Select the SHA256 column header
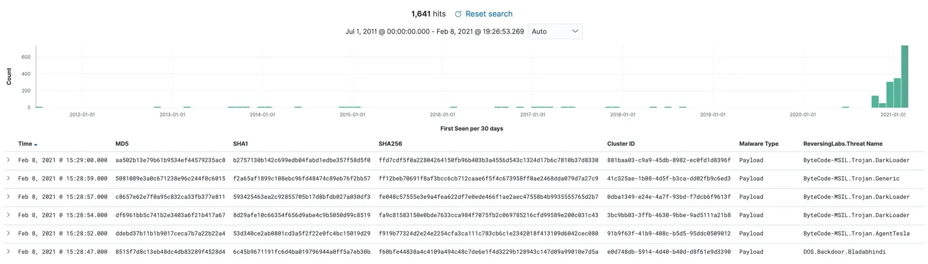The height and width of the screenshot is (264, 928). click(390, 144)
